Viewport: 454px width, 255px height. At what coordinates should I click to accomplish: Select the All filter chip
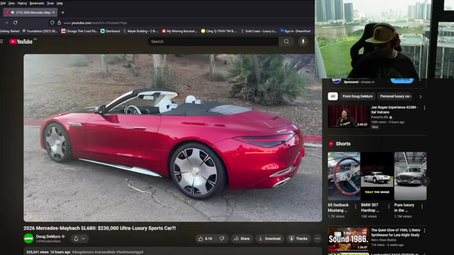(333, 96)
